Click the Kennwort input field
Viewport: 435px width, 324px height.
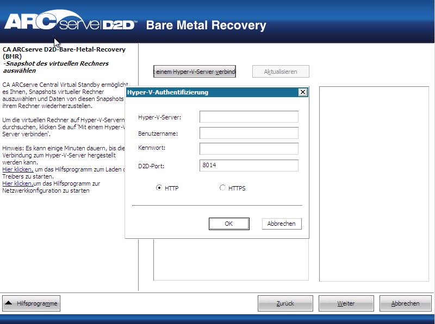click(248, 148)
